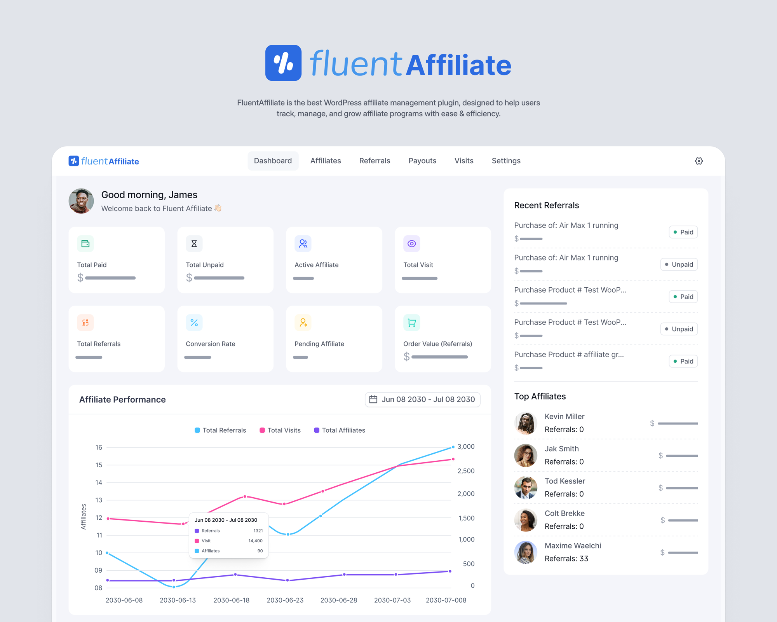Click the Recent Referrals heading
This screenshot has height=622, width=777.
coord(546,205)
